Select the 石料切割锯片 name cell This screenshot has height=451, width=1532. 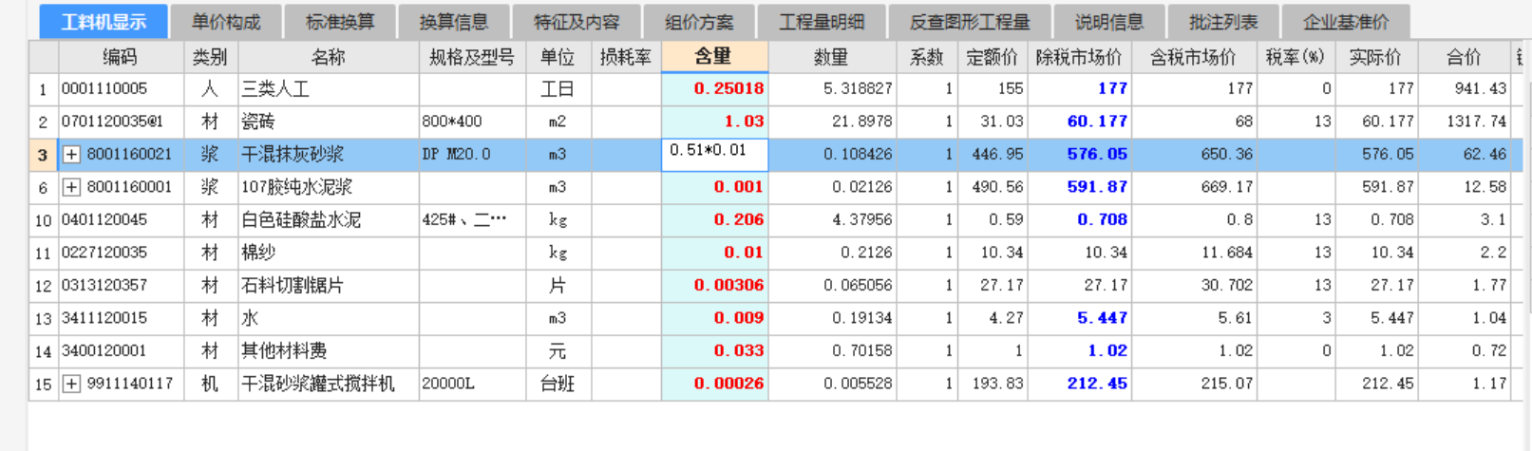tap(328, 286)
